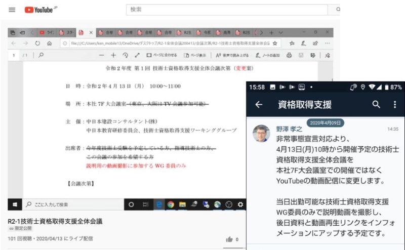
Task: Expand browser tab list chevron
Action: click(281, 32)
